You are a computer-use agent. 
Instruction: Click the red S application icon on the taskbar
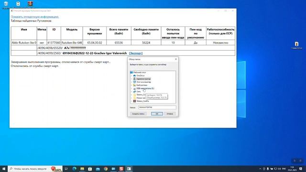click(121, 169)
